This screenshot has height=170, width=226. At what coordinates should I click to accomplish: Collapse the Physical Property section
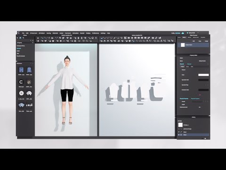click(x=184, y=99)
